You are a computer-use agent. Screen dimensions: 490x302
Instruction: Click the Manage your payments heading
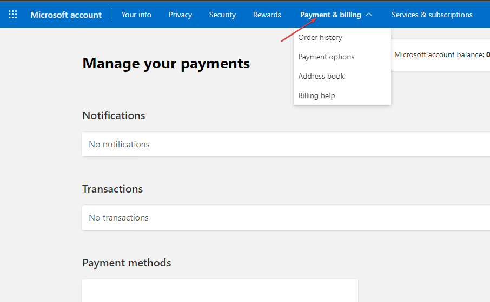tap(166, 64)
